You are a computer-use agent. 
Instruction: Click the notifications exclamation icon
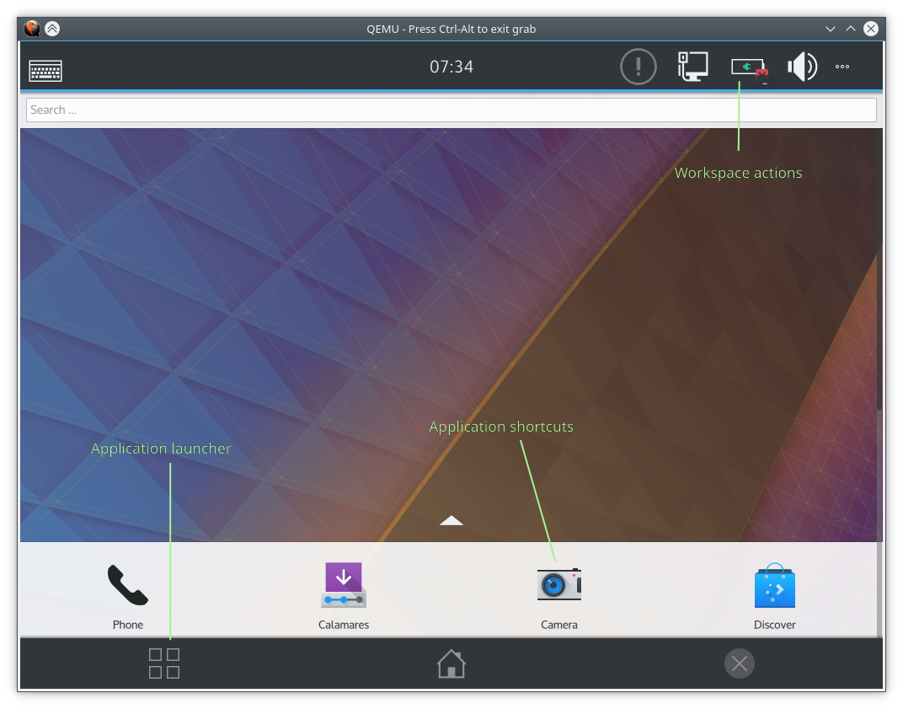tap(639, 67)
